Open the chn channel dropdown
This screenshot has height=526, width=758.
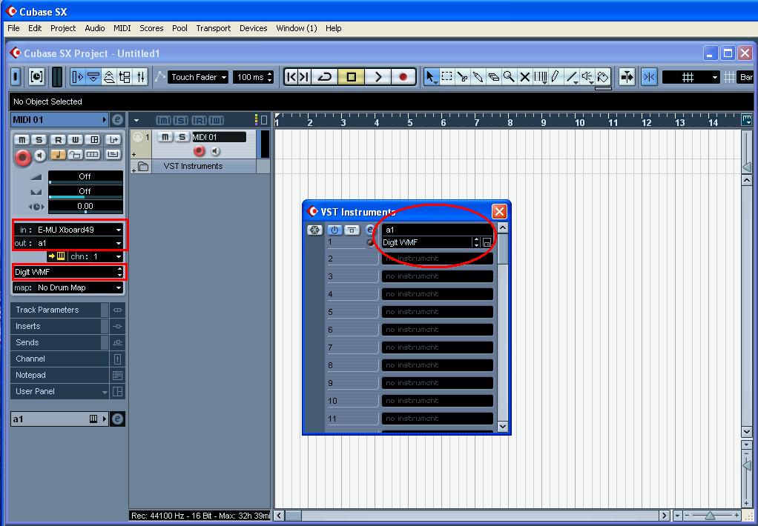(95, 256)
